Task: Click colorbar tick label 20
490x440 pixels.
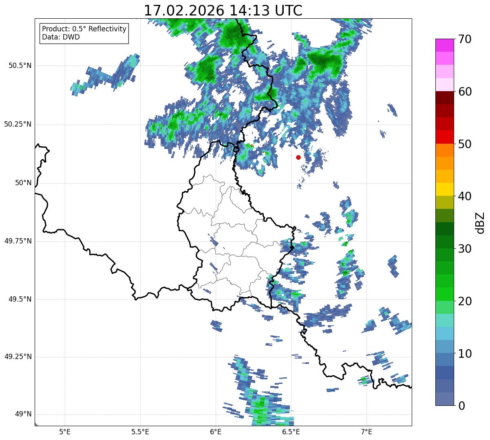Action: [x=464, y=301]
